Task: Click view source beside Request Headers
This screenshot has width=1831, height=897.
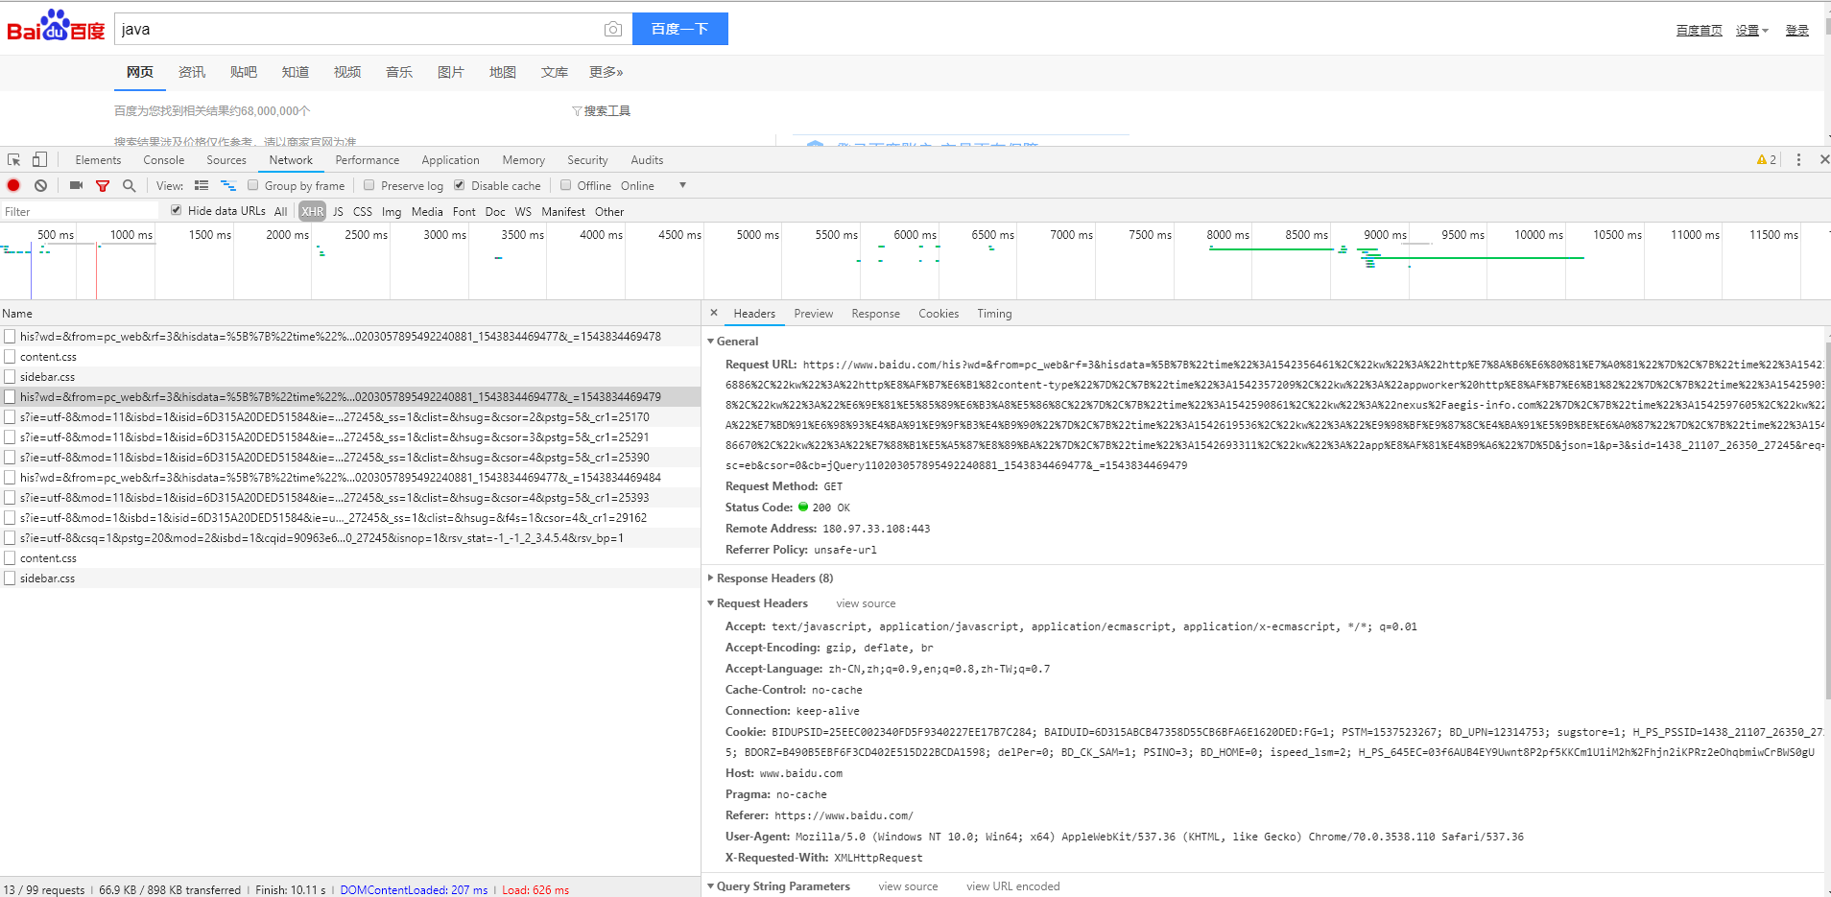Action: tap(866, 603)
